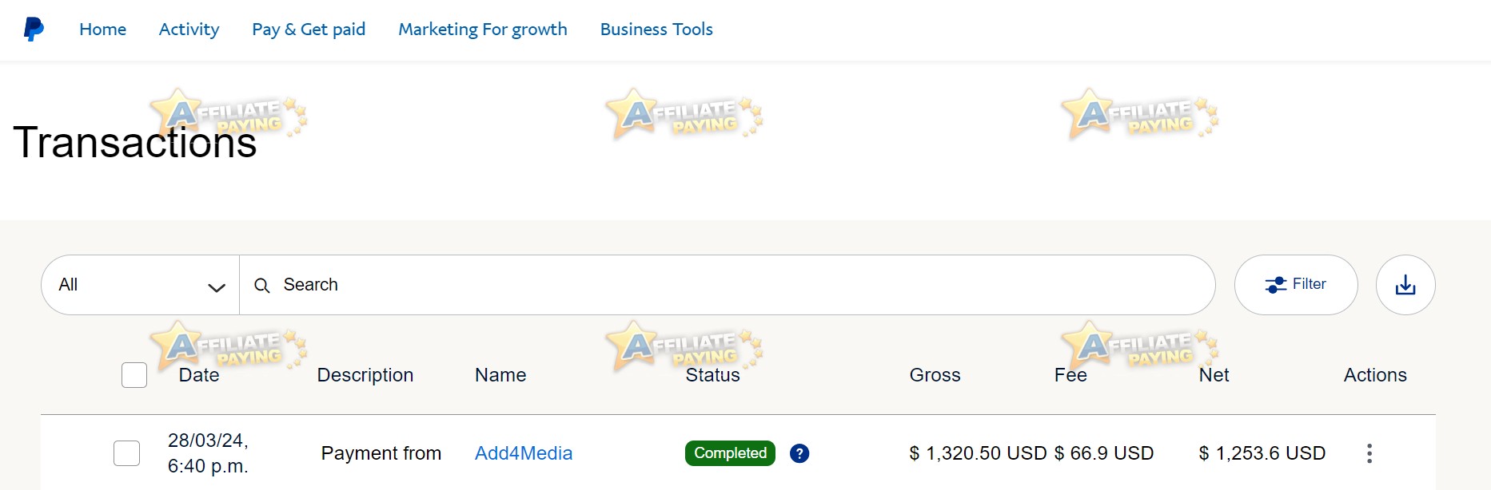Open the Pay & Get paid menu
The height and width of the screenshot is (490, 1491).
pyautogui.click(x=309, y=30)
